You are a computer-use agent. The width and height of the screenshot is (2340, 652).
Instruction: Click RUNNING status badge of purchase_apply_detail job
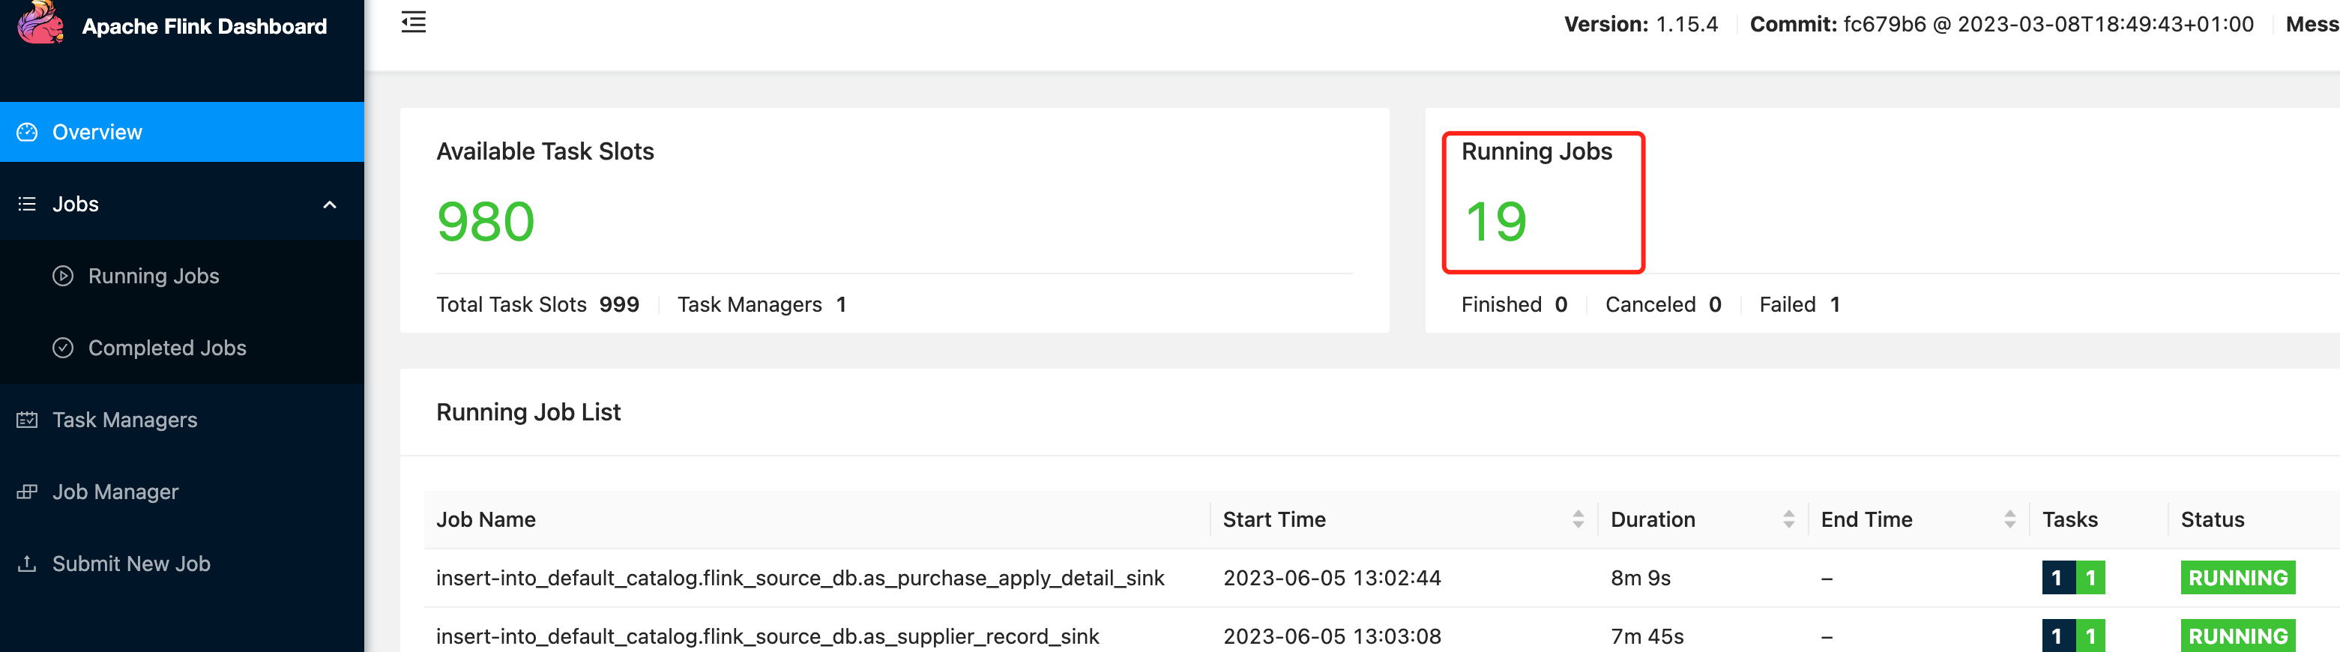(2237, 579)
